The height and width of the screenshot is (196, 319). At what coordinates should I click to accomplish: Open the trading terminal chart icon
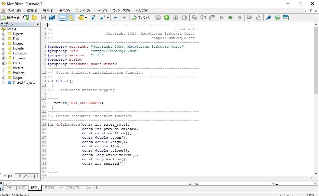tap(286, 18)
